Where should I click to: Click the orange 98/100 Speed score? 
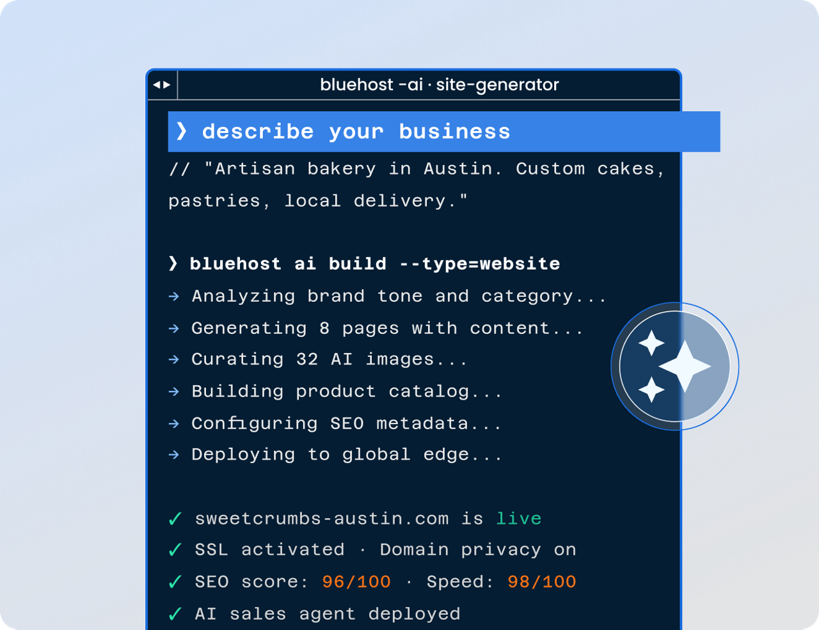point(541,582)
